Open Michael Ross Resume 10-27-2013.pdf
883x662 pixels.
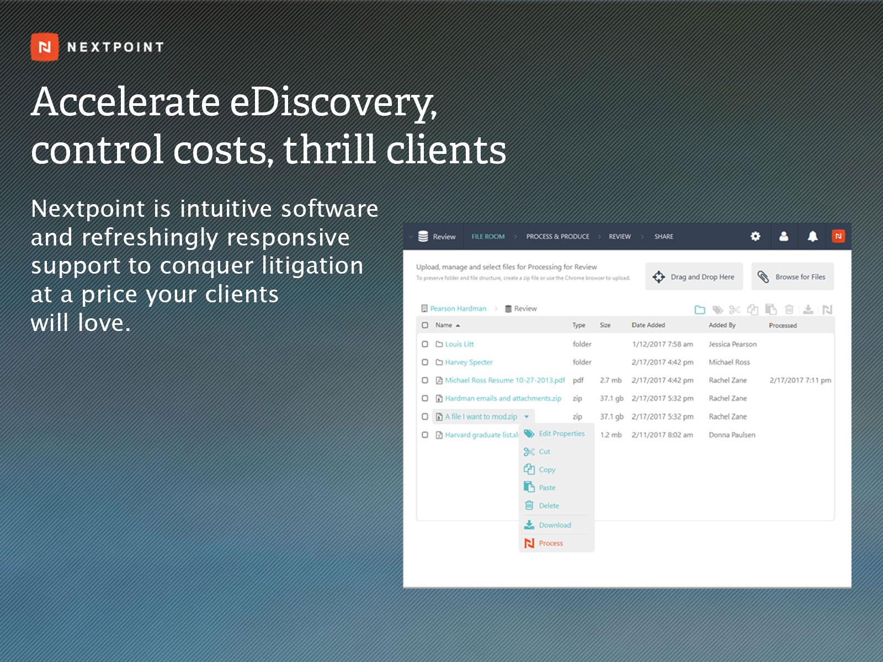505,380
